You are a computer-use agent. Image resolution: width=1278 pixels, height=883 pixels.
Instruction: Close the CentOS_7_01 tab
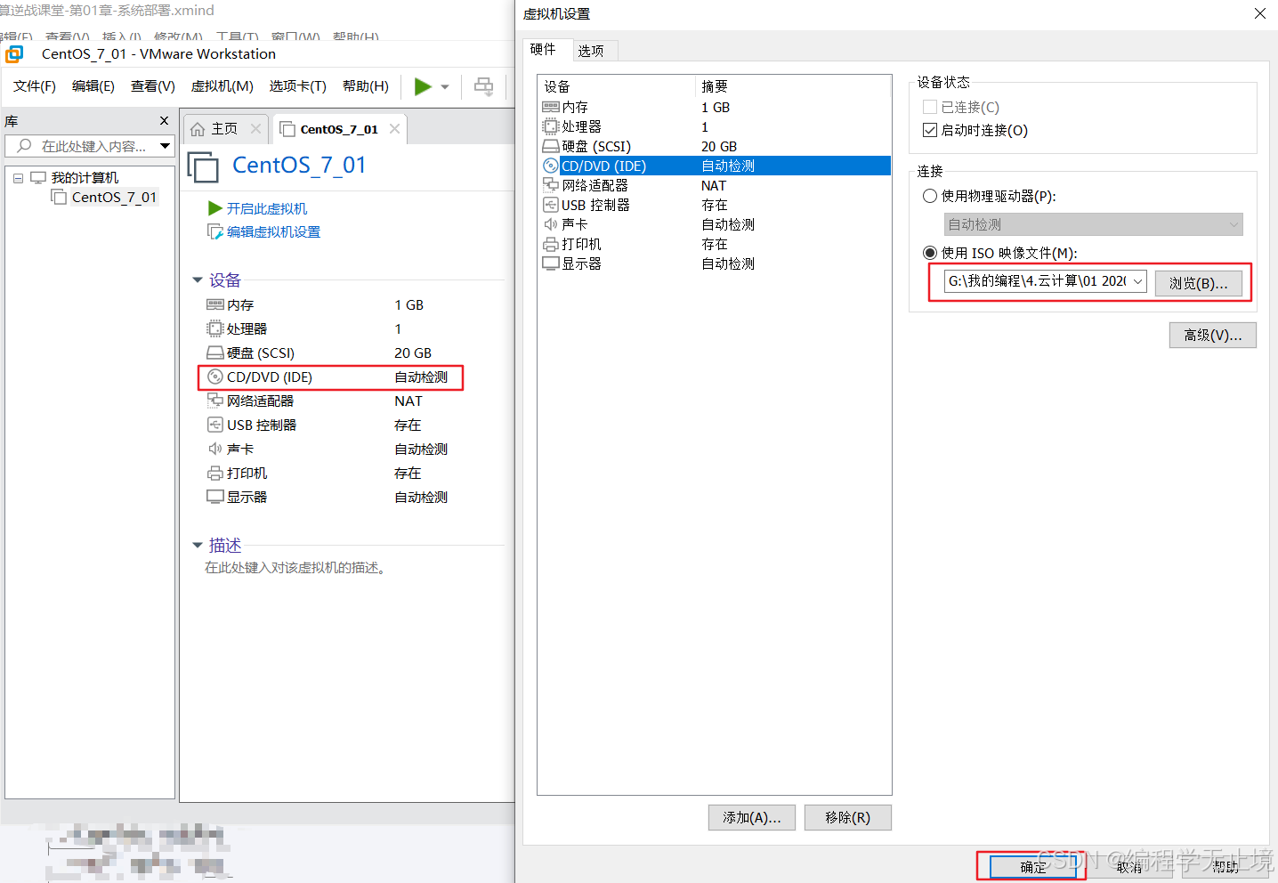pyautogui.click(x=394, y=129)
